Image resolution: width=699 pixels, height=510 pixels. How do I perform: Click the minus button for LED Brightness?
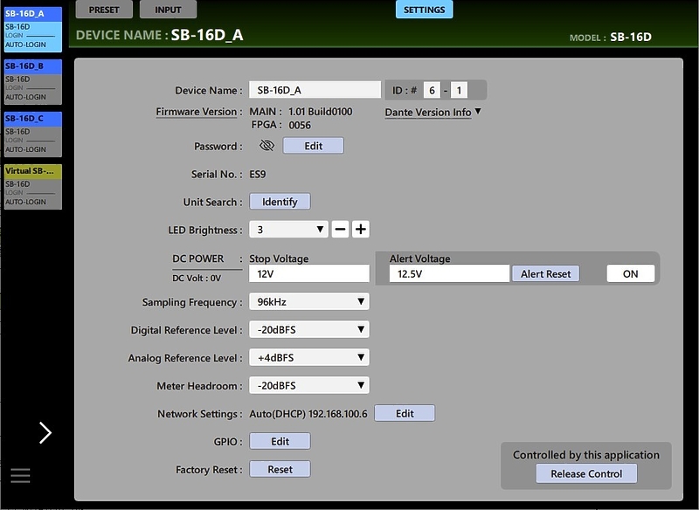340,230
